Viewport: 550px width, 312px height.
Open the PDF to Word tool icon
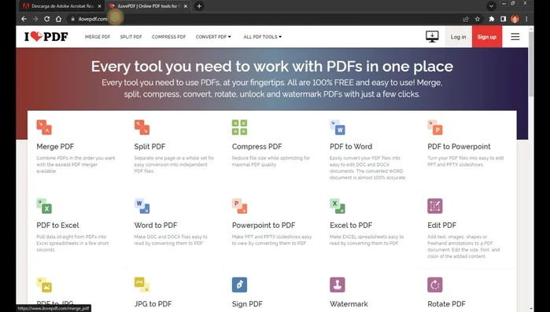[338, 127]
